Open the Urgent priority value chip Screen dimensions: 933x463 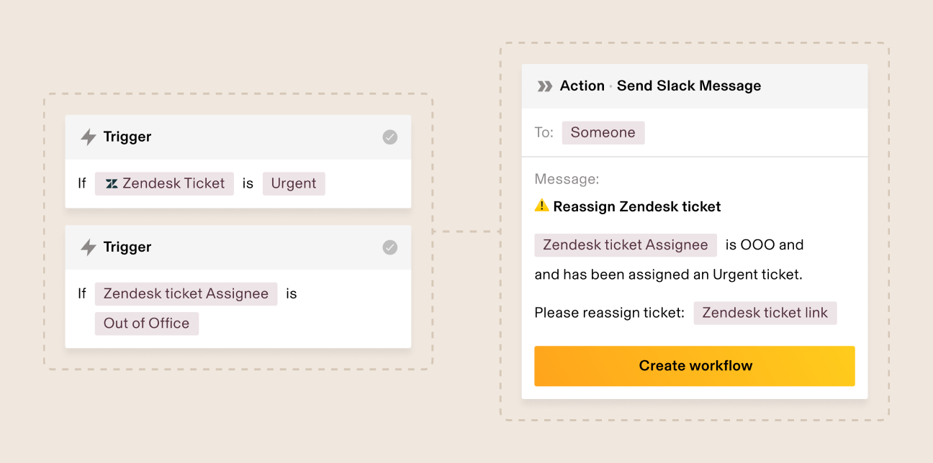click(294, 183)
